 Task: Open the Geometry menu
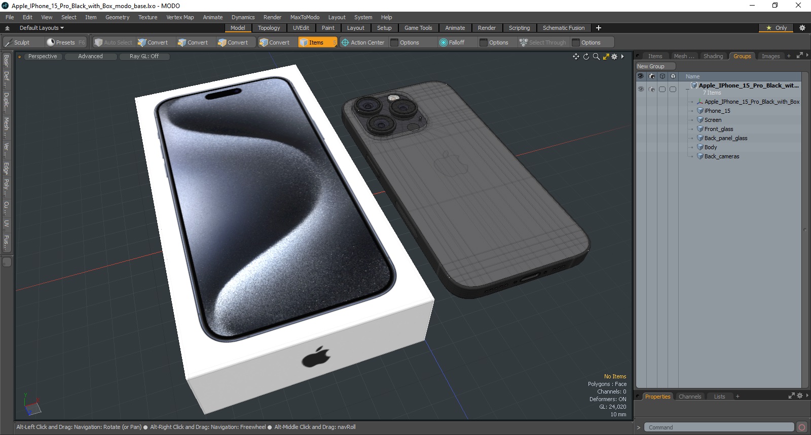(x=117, y=17)
